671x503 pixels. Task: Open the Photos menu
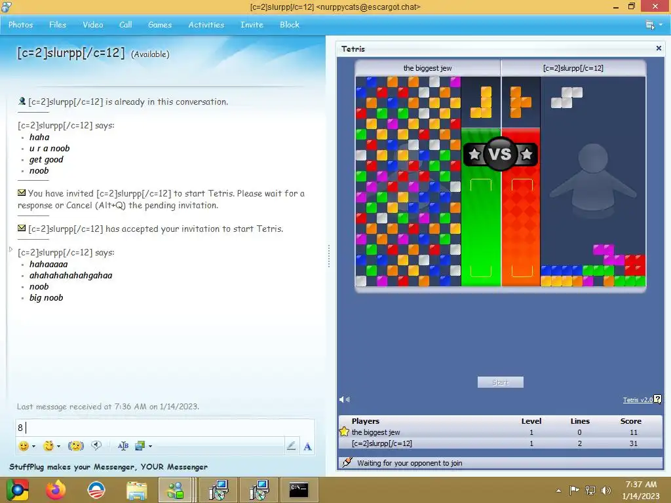[20, 25]
